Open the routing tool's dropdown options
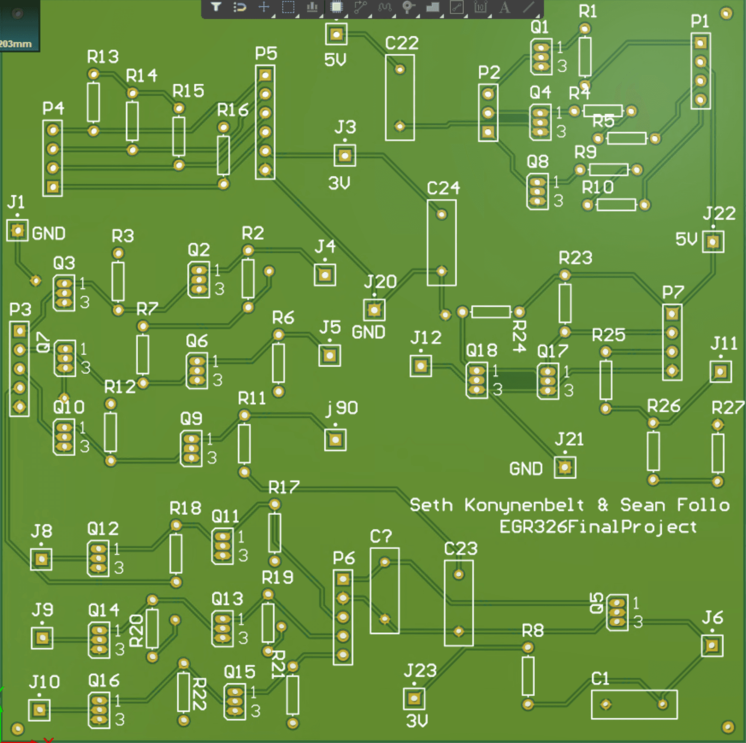This screenshot has width=746, height=743. point(370,16)
